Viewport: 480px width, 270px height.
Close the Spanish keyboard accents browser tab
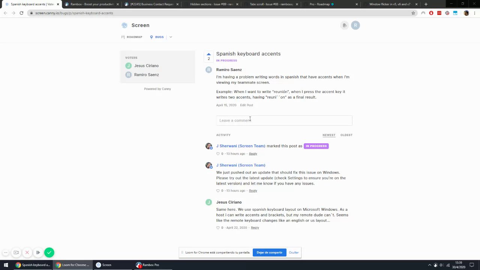pos(58,4)
